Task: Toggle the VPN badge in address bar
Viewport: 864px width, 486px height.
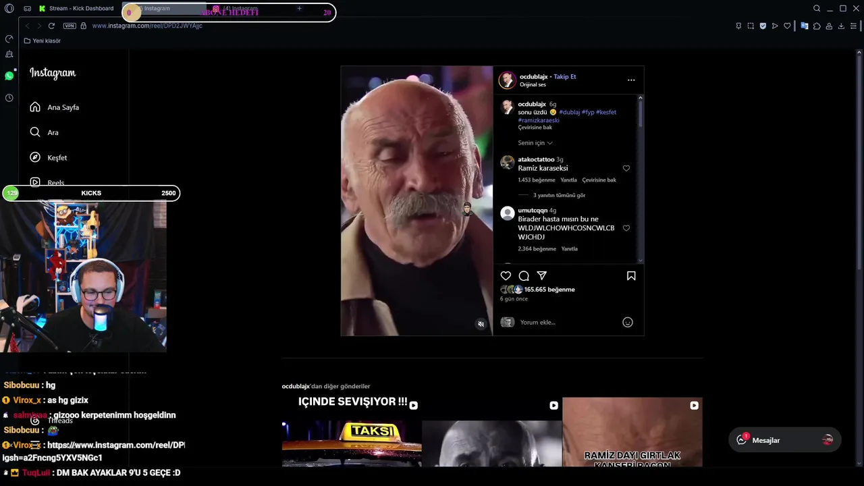Action: [70, 26]
